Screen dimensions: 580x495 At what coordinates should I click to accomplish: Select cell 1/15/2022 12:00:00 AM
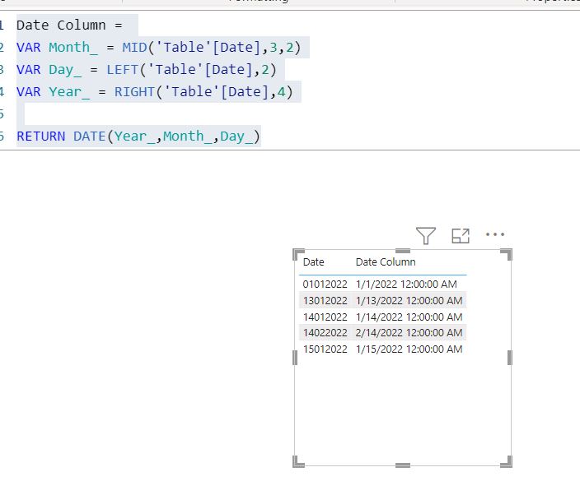(x=409, y=349)
